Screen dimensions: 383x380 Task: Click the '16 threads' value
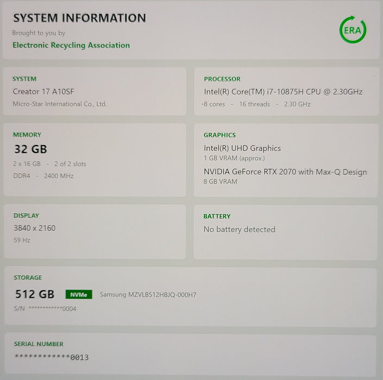(254, 104)
